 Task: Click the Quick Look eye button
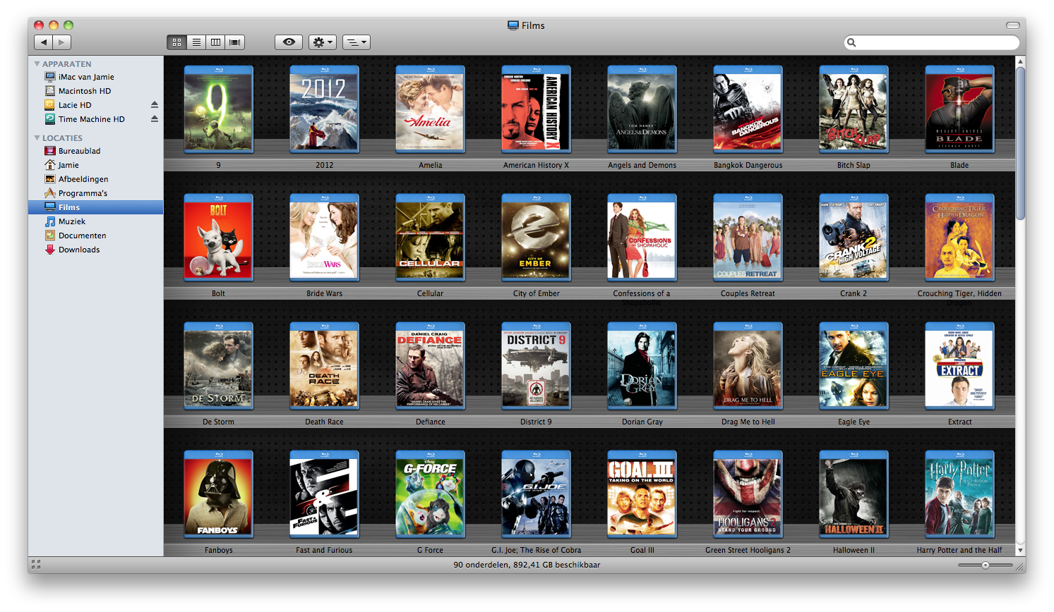pos(289,42)
